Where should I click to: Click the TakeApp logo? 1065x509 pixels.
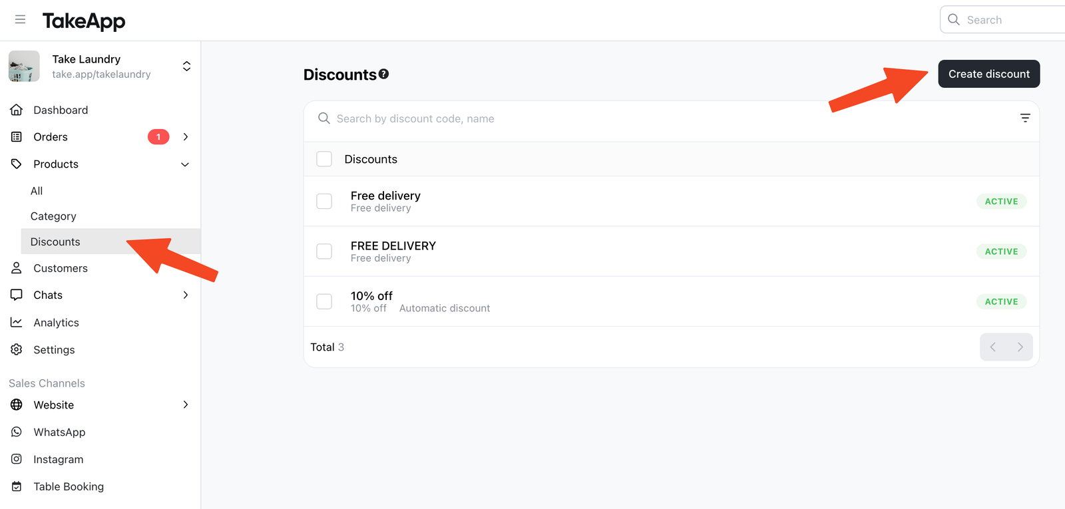click(x=84, y=21)
